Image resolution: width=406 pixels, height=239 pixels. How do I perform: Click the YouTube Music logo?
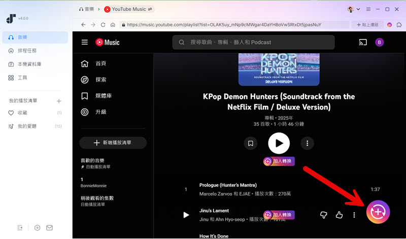108,42
